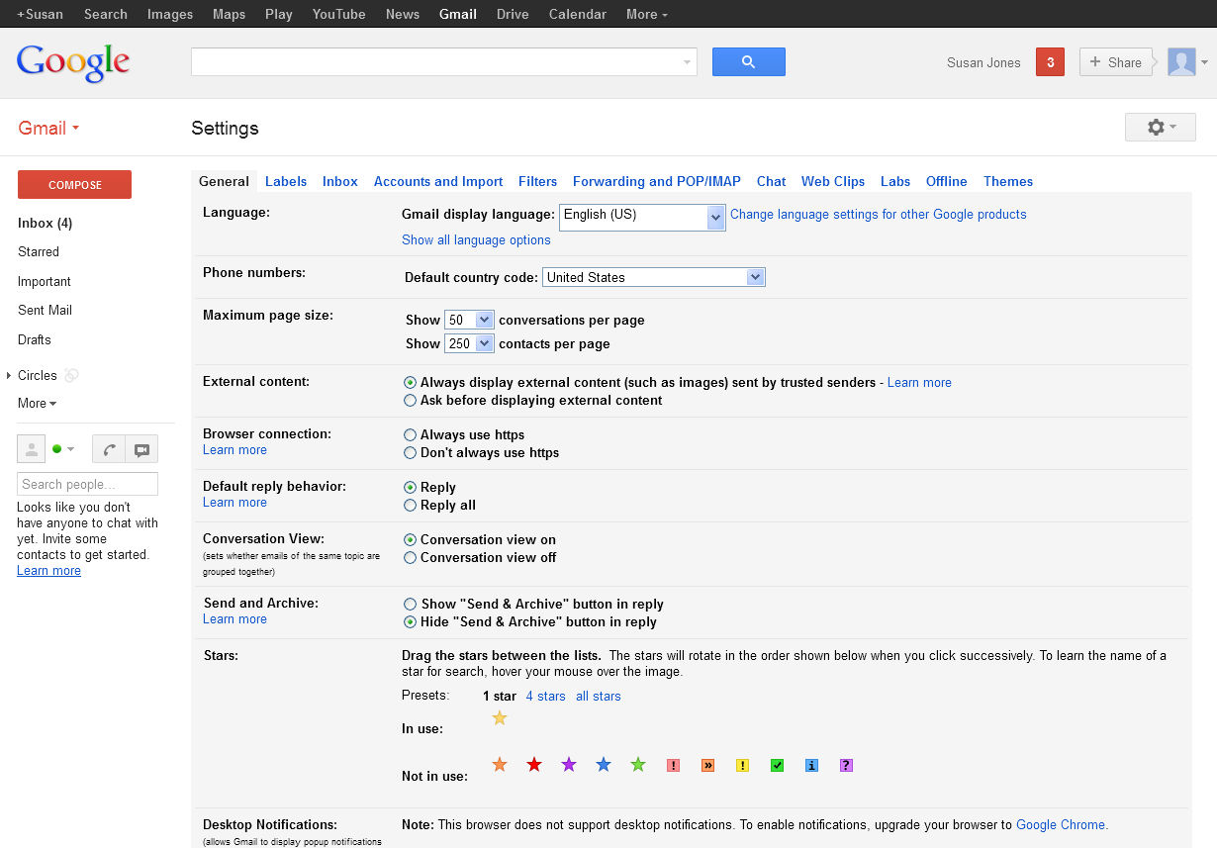Image resolution: width=1217 pixels, height=848 pixels.
Task: Select the orange star not in use
Action: [x=500, y=765]
